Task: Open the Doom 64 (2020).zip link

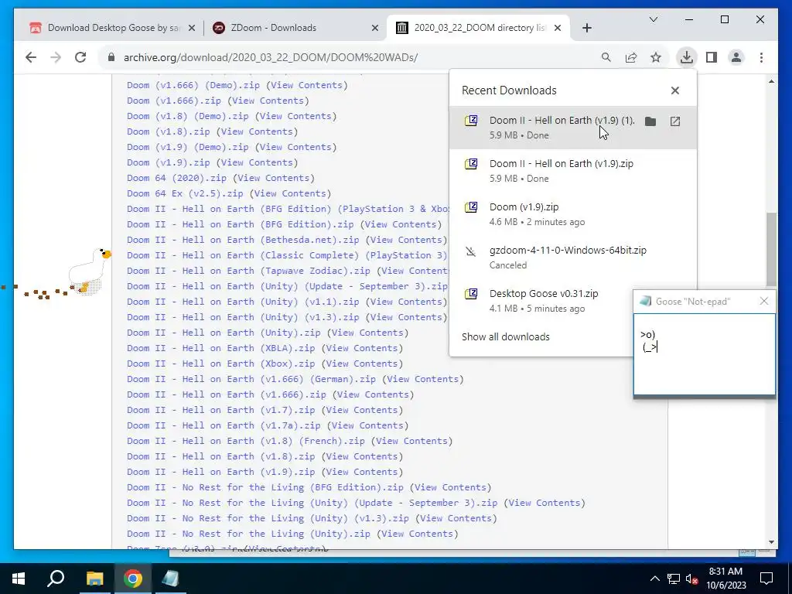Action: coord(177,178)
